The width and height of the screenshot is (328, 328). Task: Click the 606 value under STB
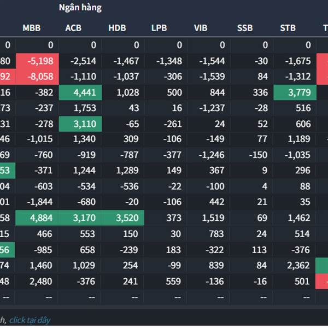click(x=303, y=124)
